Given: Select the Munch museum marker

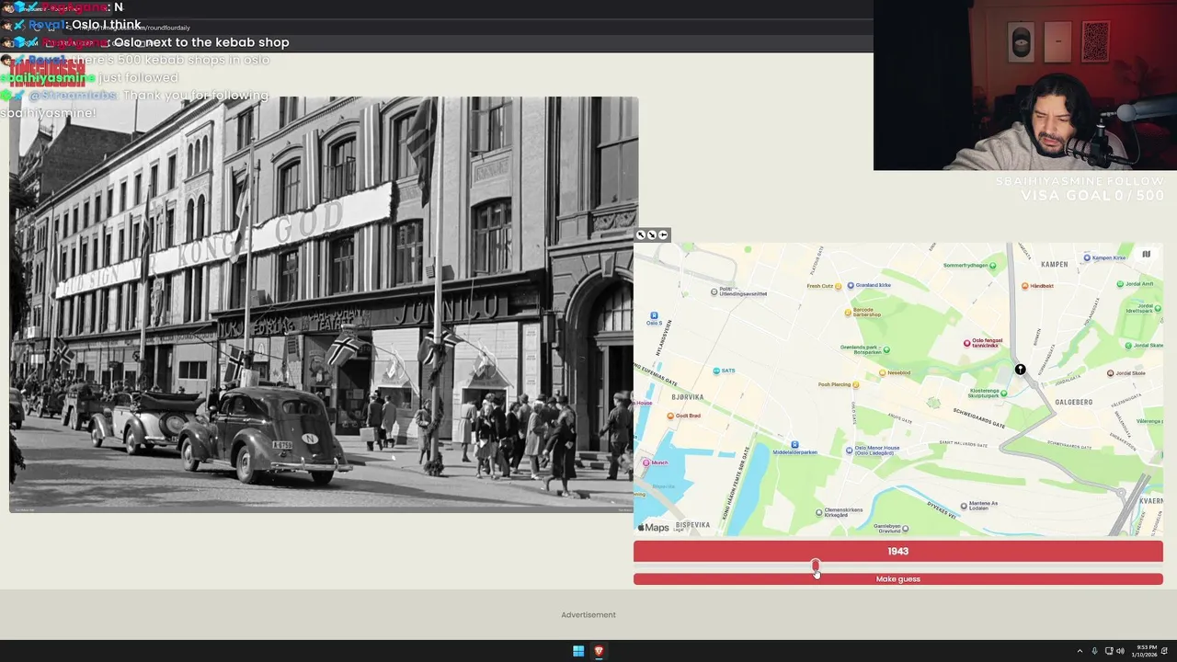Looking at the screenshot, I should click(646, 462).
